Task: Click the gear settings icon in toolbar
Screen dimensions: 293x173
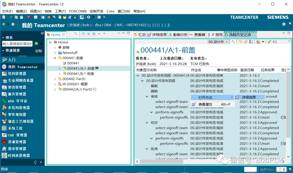Action: coord(88,17)
